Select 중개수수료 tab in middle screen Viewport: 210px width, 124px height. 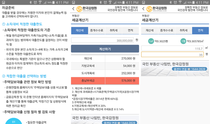point(96,30)
